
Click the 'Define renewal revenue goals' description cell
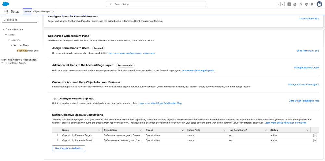click(123, 140)
